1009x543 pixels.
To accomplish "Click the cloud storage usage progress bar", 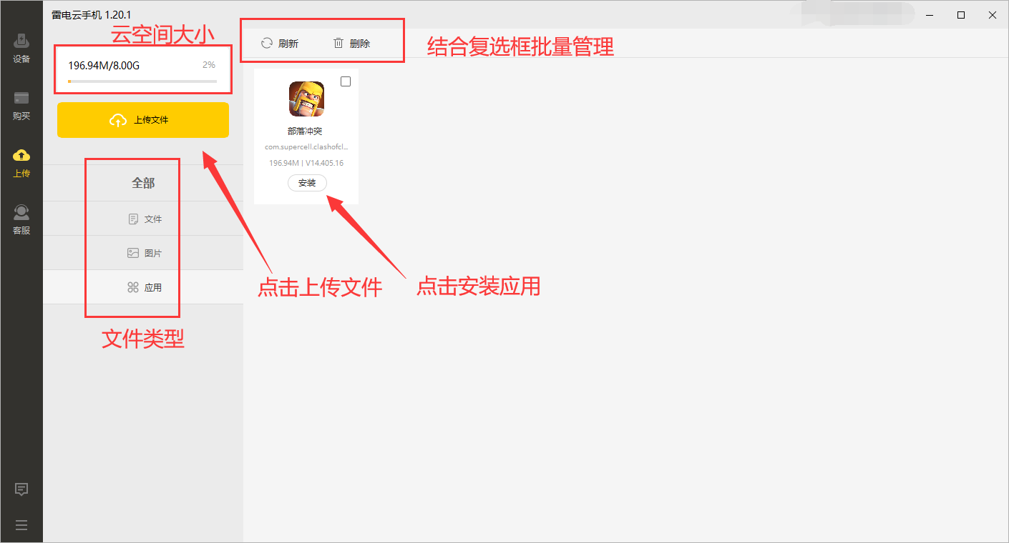I will (x=142, y=81).
